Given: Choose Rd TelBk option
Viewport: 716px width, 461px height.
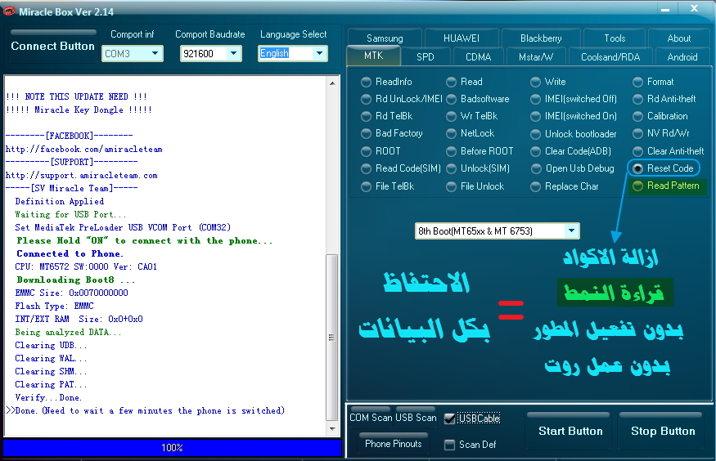Looking at the screenshot, I should [x=366, y=117].
